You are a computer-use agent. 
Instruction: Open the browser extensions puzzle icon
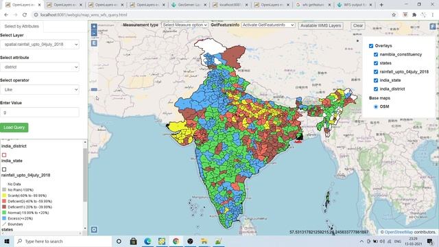[414, 15]
